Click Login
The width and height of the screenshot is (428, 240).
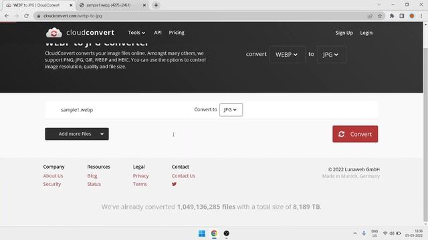point(366,33)
